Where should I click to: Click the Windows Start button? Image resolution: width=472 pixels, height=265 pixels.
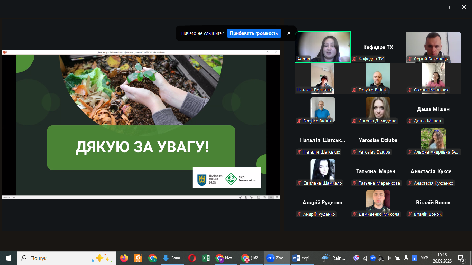8,258
